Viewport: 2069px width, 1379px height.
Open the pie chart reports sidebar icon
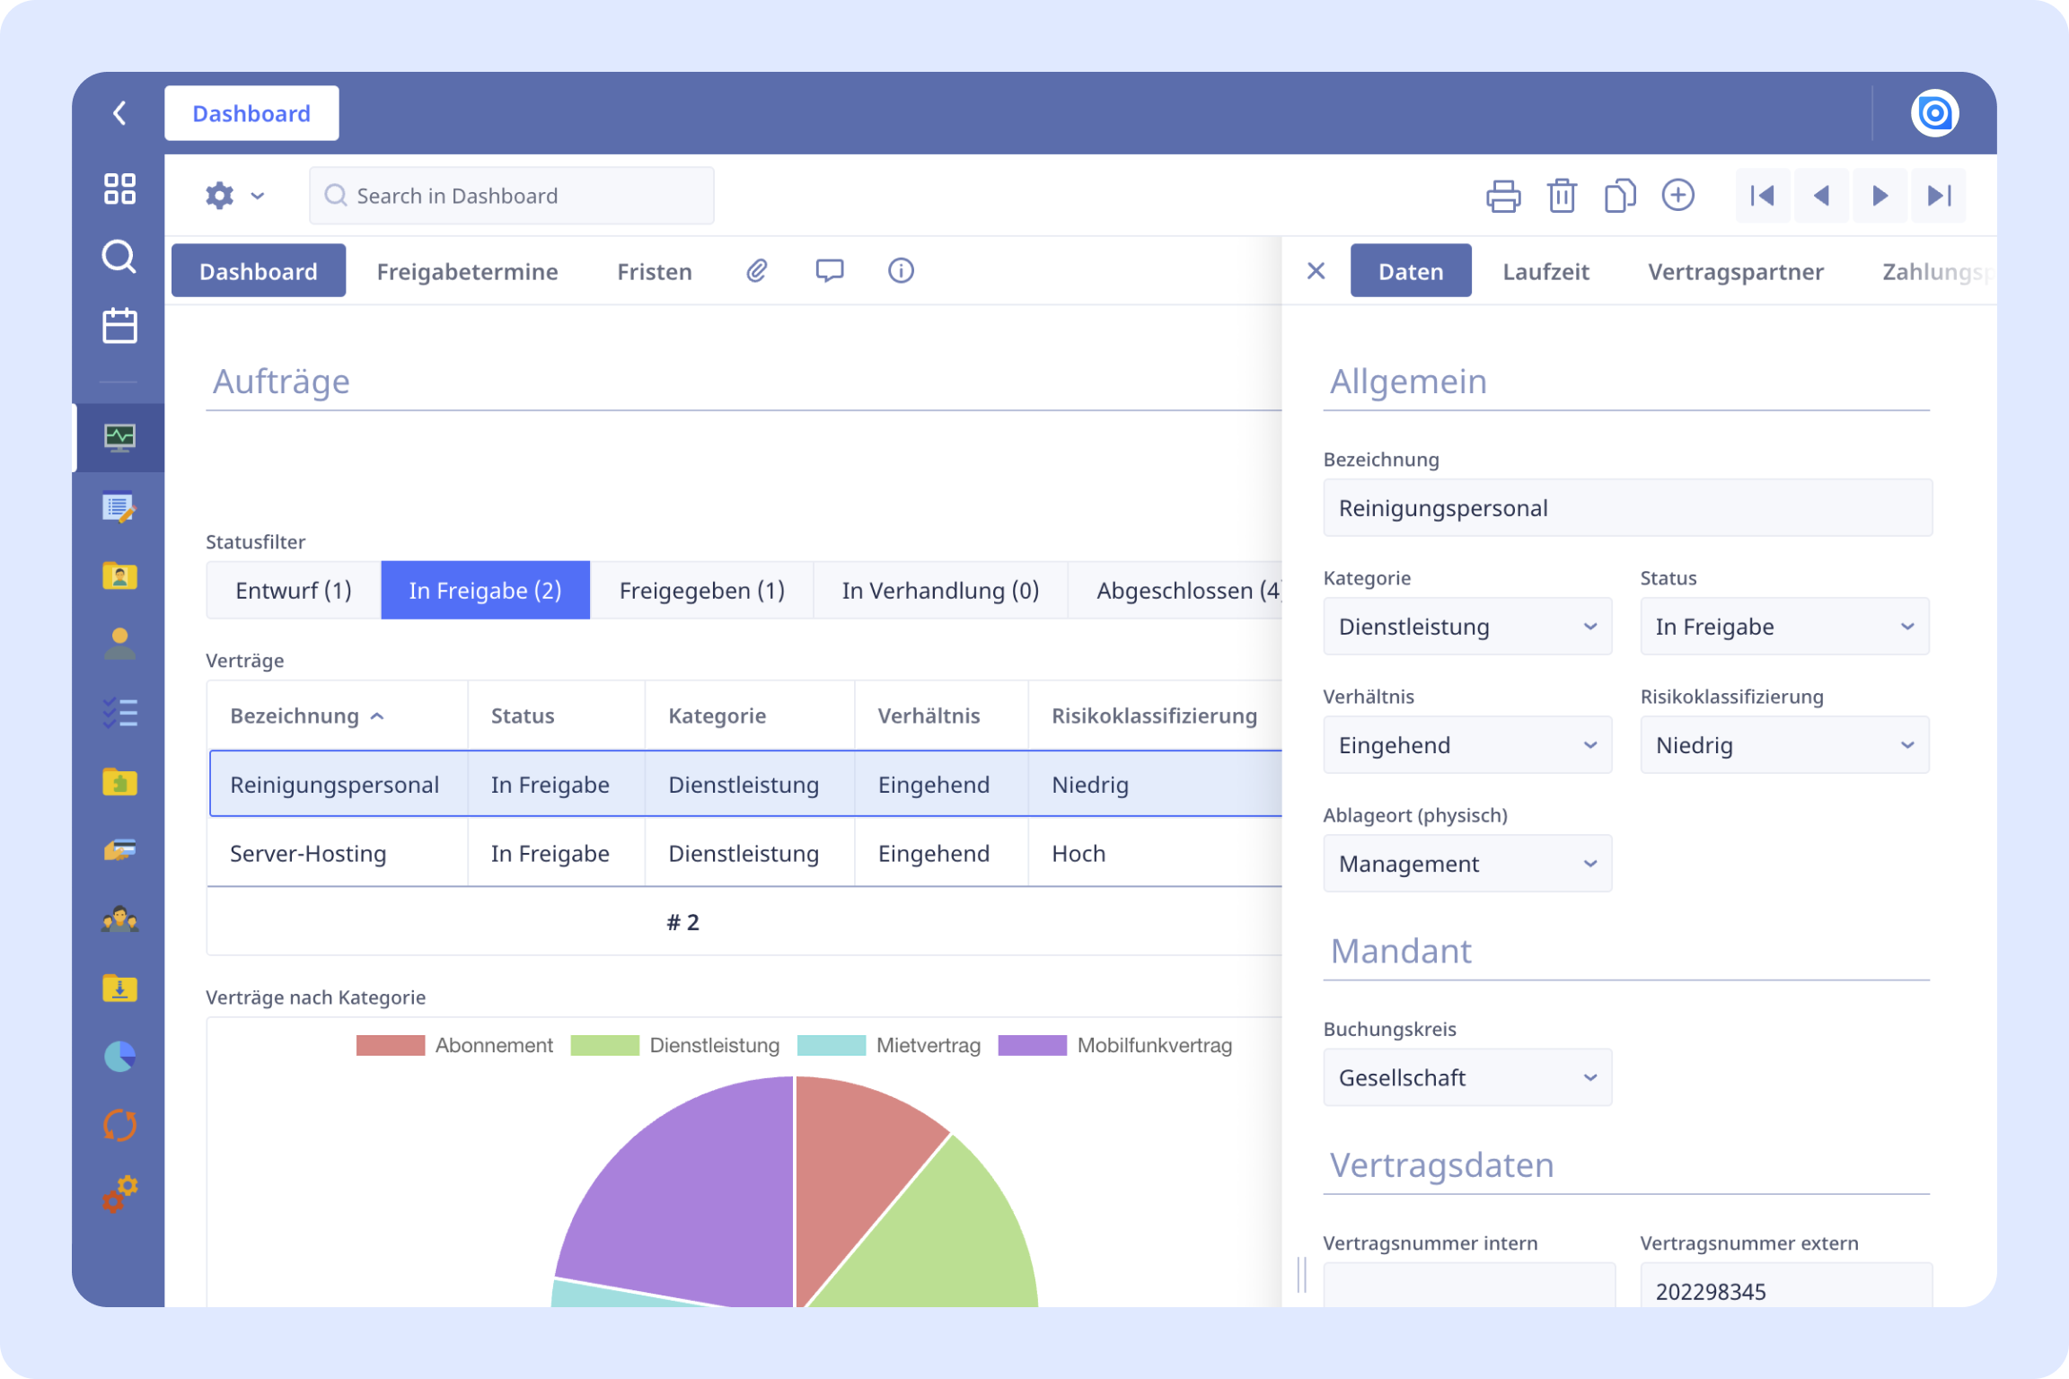point(119,1057)
